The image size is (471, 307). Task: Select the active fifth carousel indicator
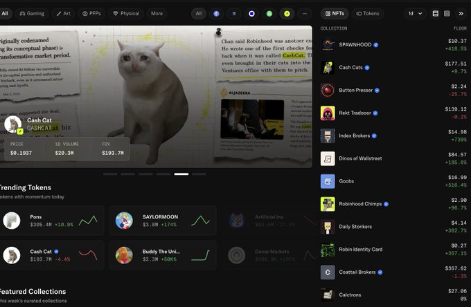[181, 174]
